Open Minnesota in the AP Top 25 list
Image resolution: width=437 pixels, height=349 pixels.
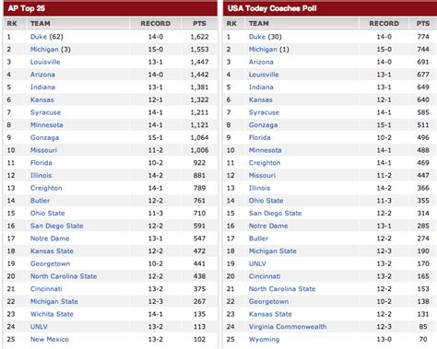tap(46, 125)
